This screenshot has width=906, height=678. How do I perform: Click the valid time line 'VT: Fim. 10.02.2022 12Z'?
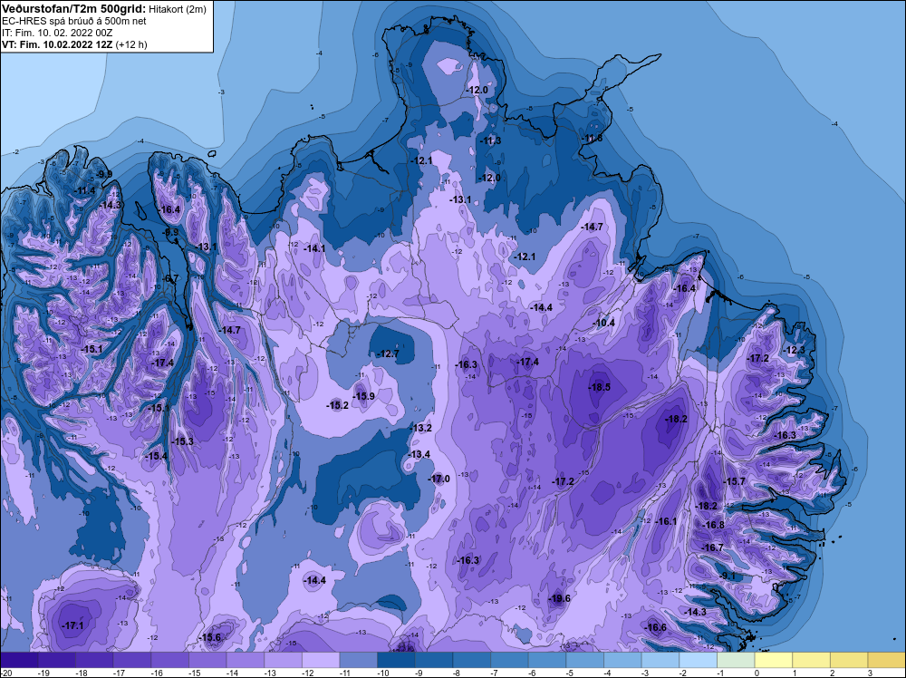click(58, 44)
